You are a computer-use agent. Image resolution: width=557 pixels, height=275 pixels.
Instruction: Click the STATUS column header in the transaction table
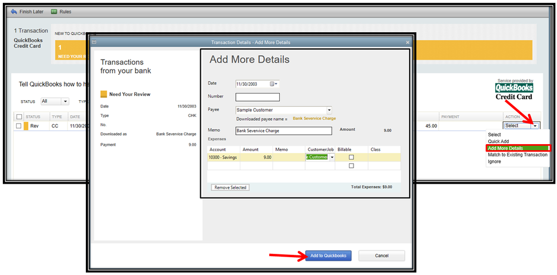[33, 117]
